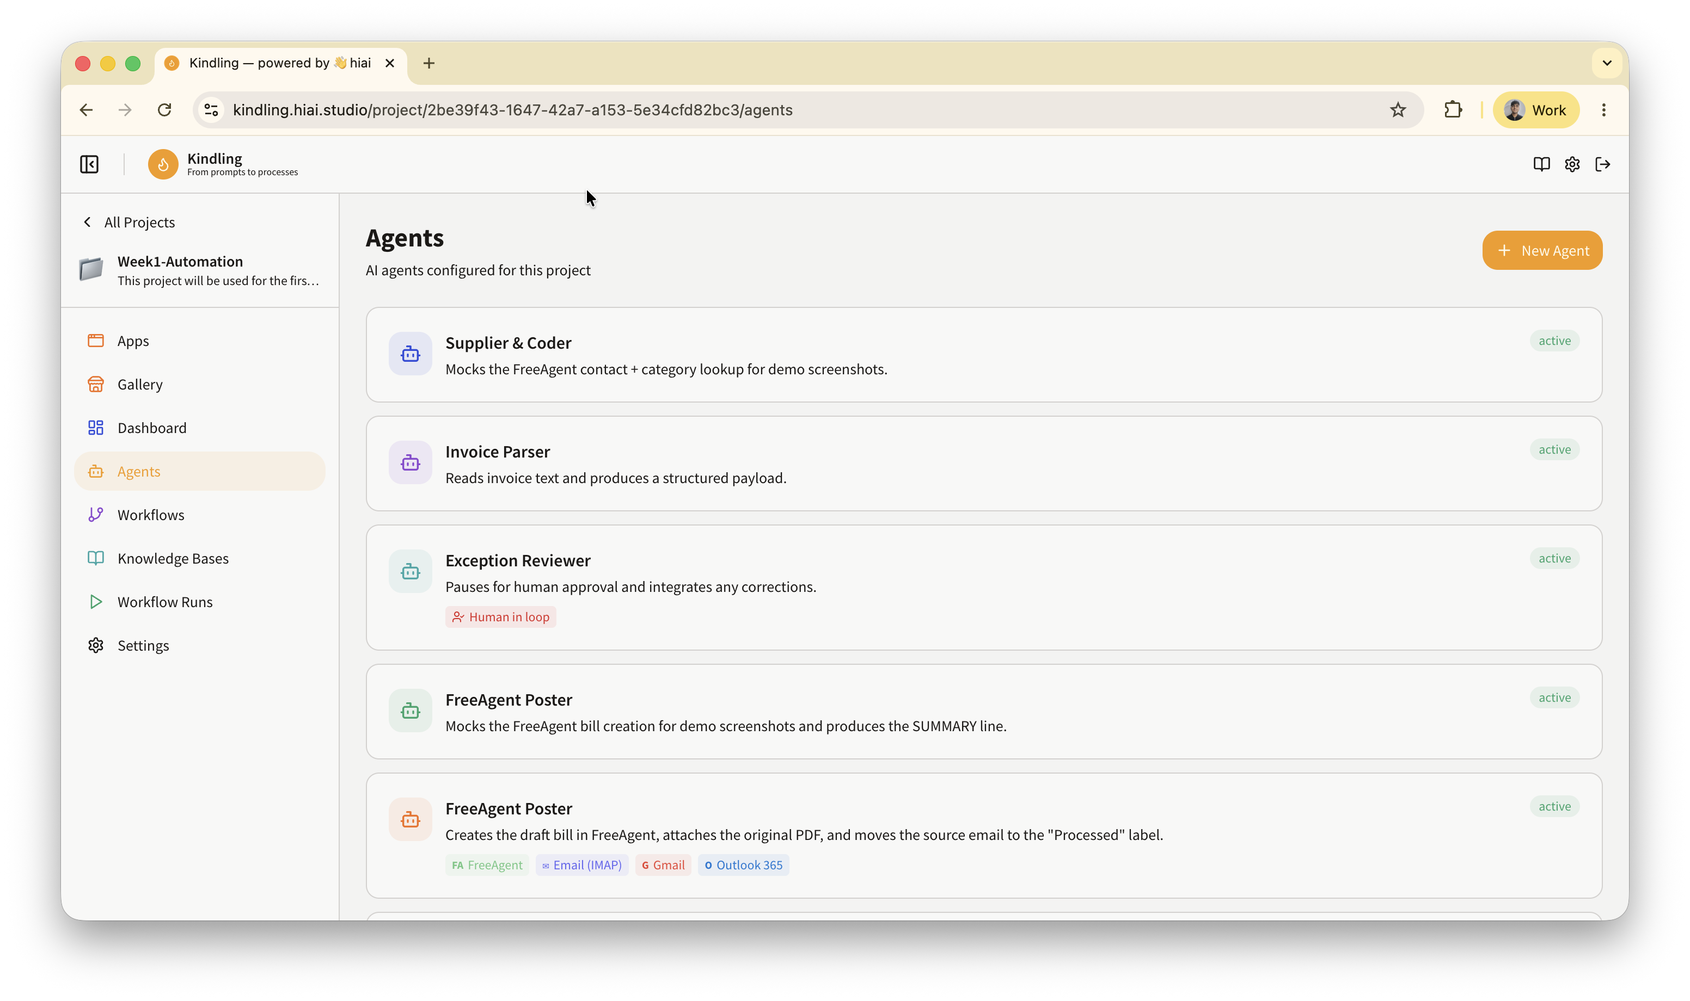The image size is (1690, 1001).
Task: Click the Gallery storefront icon
Action: click(96, 384)
